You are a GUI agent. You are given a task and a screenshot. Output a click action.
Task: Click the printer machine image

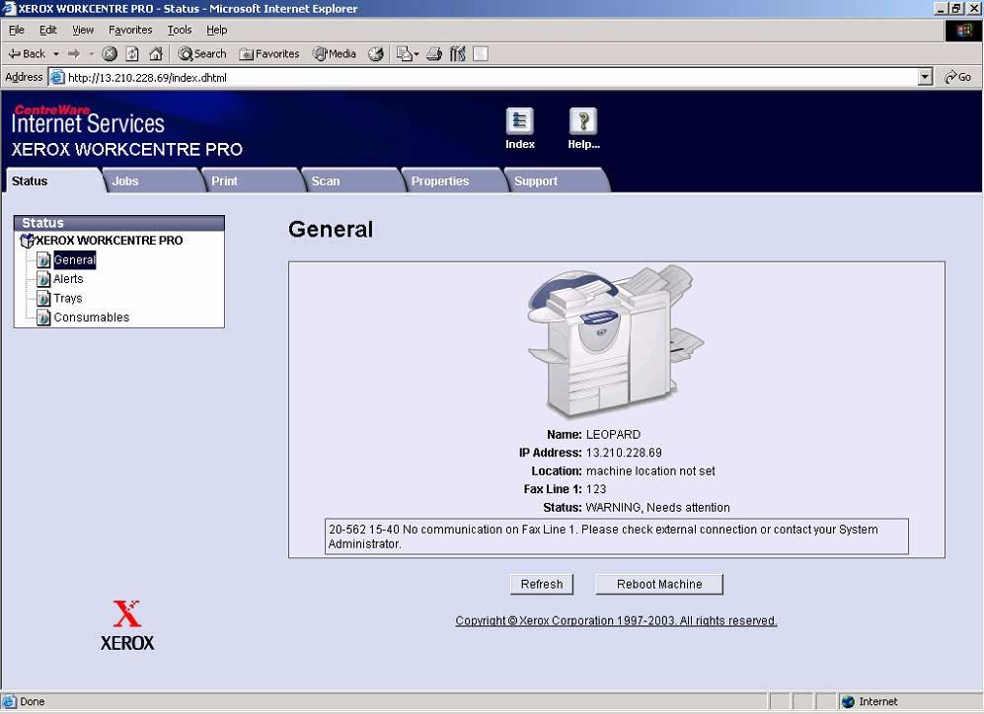[616, 341]
